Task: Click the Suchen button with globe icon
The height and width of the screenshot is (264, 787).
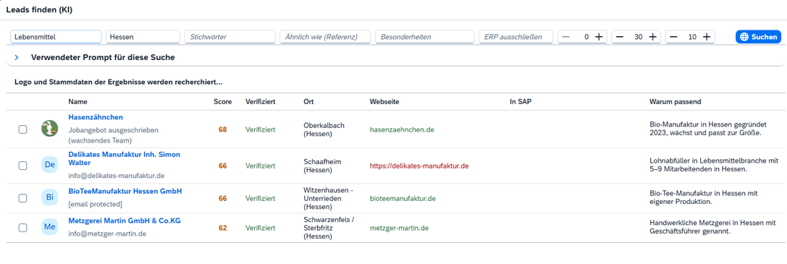Action: [758, 37]
